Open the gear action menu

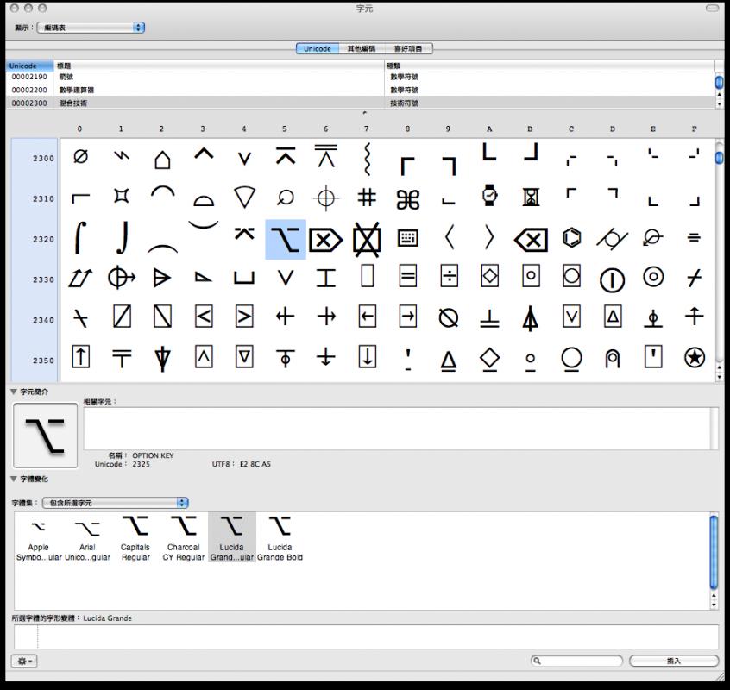(24, 661)
